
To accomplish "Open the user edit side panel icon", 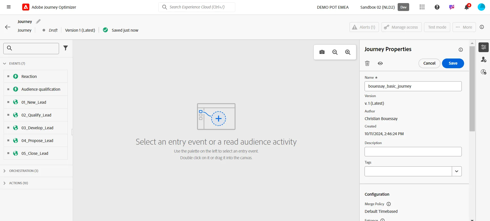I will coord(484,60).
